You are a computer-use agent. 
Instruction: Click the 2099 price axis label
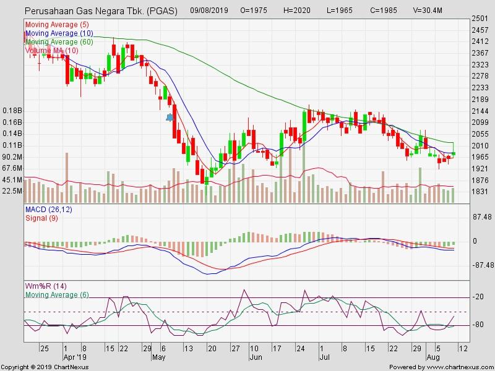click(x=480, y=122)
